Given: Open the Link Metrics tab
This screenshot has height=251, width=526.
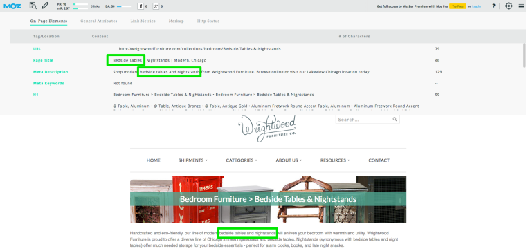Looking at the screenshot, I should tap(143, 21).
